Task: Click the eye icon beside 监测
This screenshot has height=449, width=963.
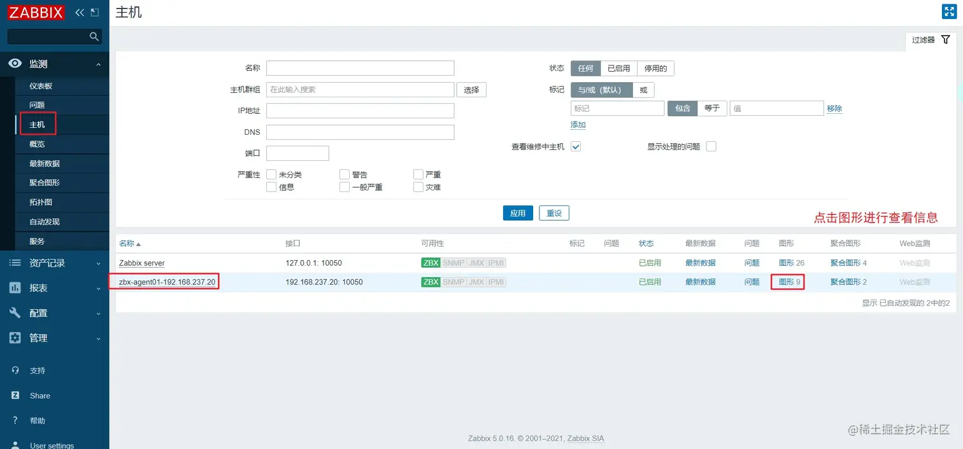Action: [x=15, y=64]
